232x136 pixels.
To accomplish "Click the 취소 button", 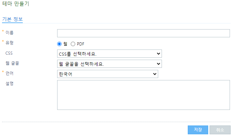I will (x=220, y=130).
